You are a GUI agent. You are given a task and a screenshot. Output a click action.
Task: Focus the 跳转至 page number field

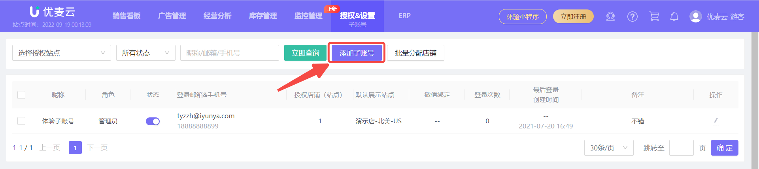click(681, 148)
